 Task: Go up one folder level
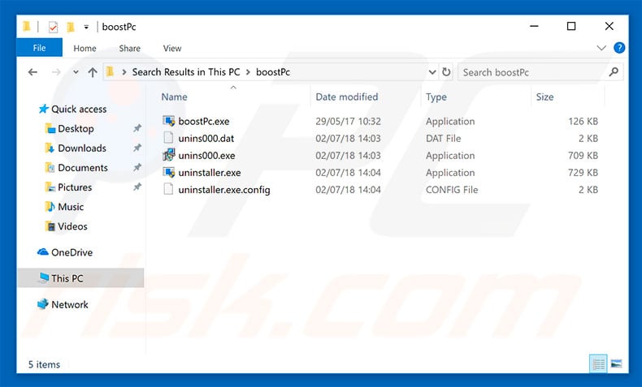pyautogui.click(x=93, y=72)
